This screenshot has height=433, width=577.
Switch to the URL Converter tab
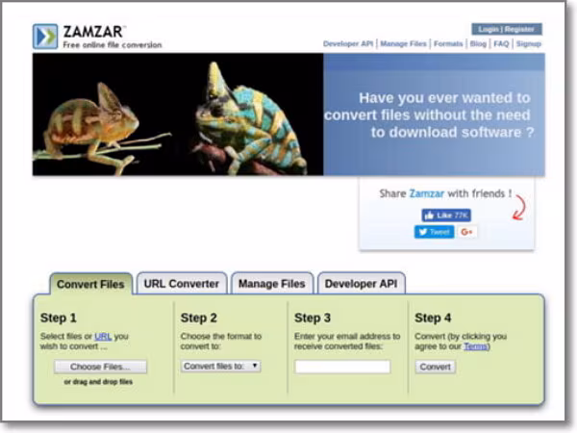182,284
